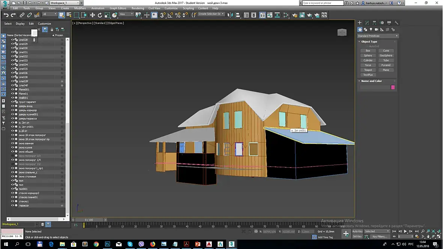Open the Workspace_1 selector dropdown

tap(65, 3)
